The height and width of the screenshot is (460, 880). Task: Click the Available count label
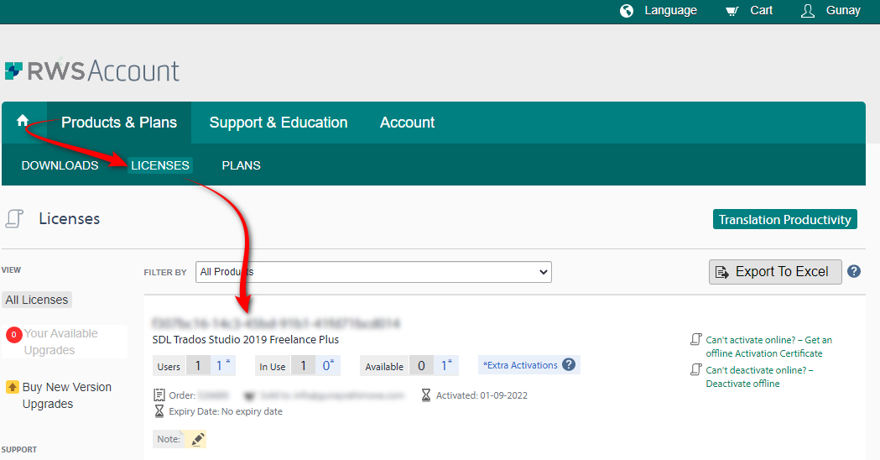[384, 366]
